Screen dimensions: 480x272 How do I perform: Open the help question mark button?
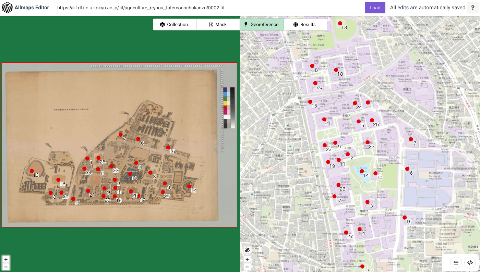click(472, 8)
